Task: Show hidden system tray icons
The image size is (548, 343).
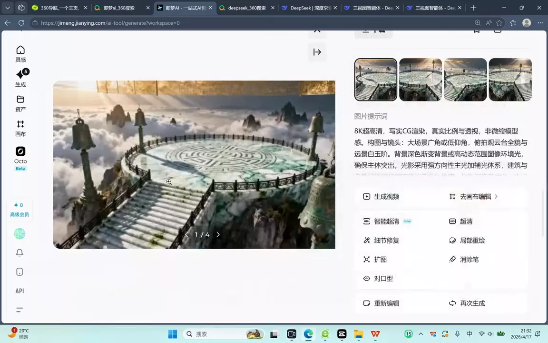Action: point(421,334)
